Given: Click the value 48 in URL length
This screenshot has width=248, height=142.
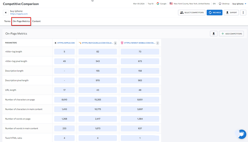Looking at the screenshot, I should pyautogui.click(x=140, y=90).
